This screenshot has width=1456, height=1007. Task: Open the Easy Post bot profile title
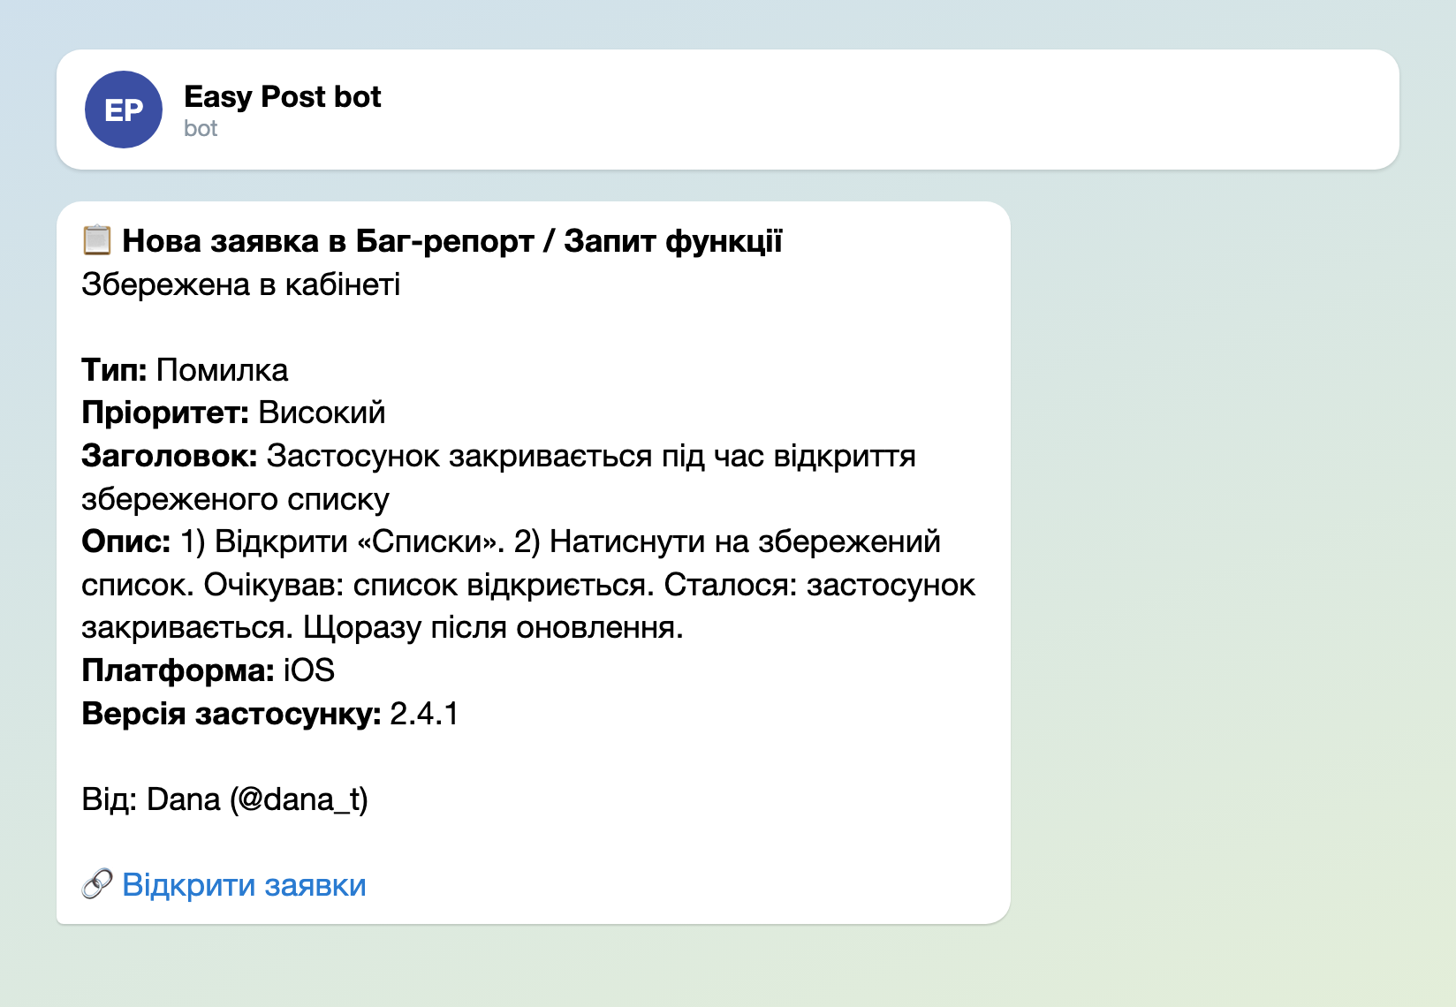coord(282,96)
